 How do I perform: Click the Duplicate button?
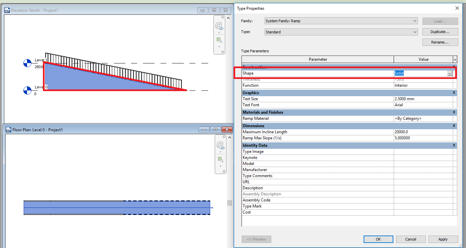[x=440, y=31]
